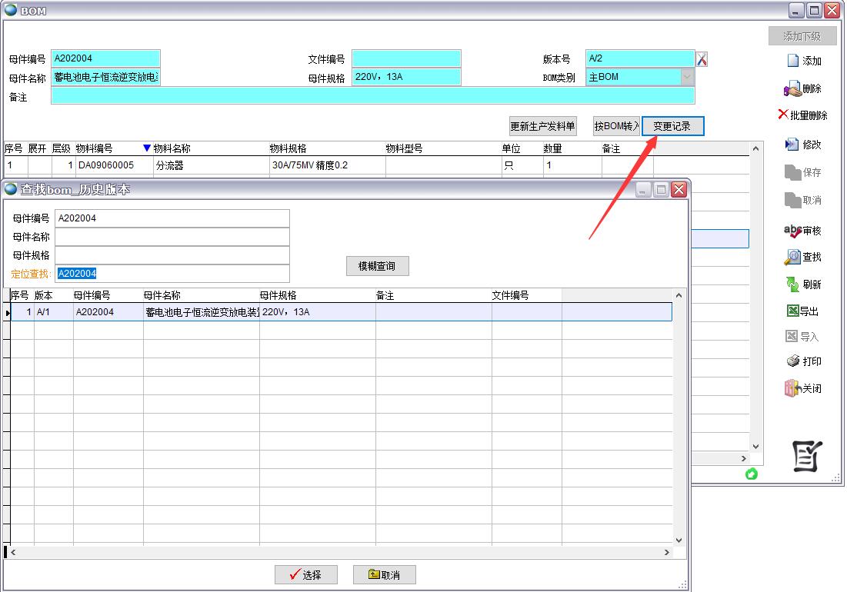Click the history dialog horizontal scrollbar right arrow
The width and height of the screenshot is (847, 592).
click(x=667, y=552)
